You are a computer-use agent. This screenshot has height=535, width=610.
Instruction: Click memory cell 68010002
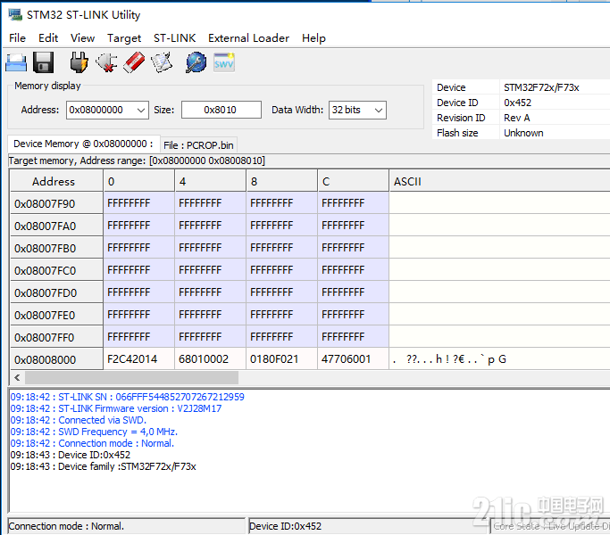coord(211,359)
